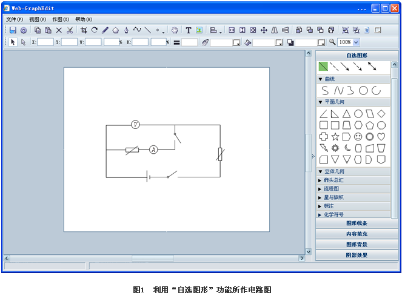Select the Hand pan tool
402x293 pixels.
click(175, 30)
